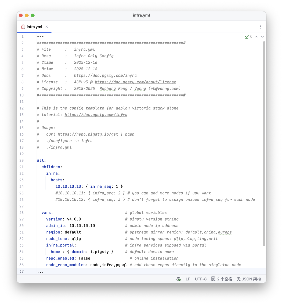Navigate to previous problem with the up chevron
The height and width of the screenshot is (305, 283).
click(256, 37)
